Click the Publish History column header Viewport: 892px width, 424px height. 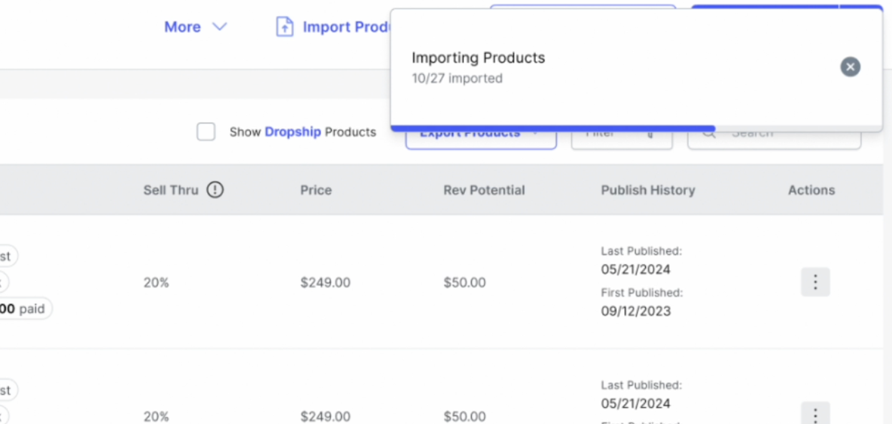click(x=647, y=190)
